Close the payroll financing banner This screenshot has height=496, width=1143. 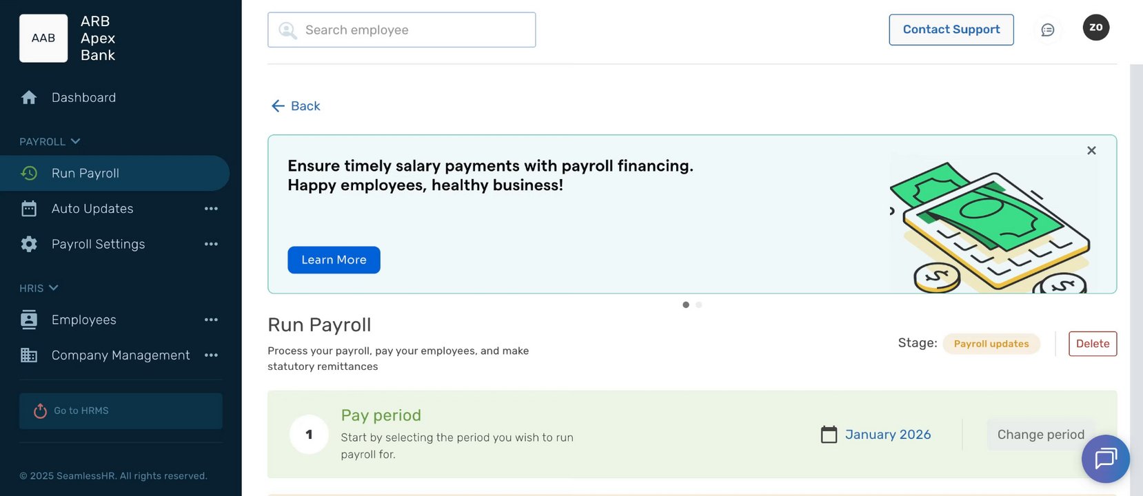[1091, 150]
